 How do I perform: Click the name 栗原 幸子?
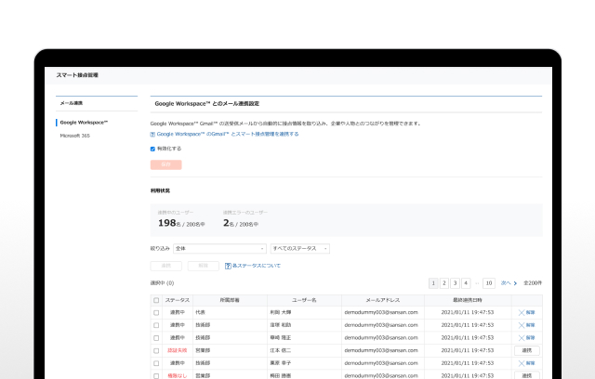click(281, 363)
